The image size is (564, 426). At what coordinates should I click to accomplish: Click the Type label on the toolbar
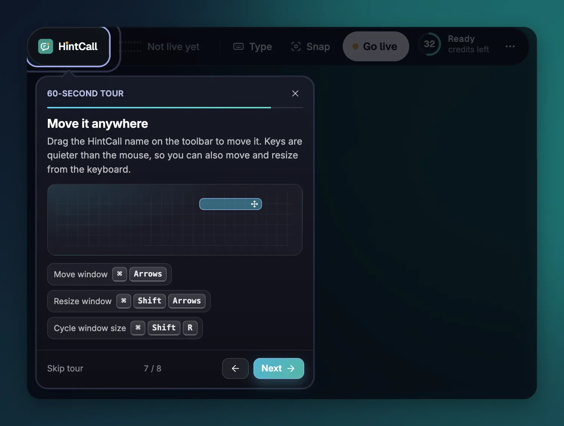(x=261, y=47)
